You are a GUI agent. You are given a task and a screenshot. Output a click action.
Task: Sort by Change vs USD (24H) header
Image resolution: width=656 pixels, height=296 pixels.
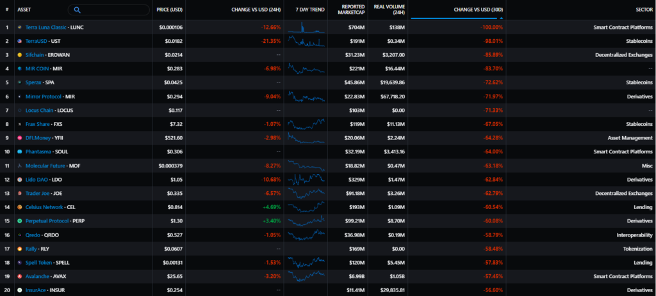pos(256,10)
